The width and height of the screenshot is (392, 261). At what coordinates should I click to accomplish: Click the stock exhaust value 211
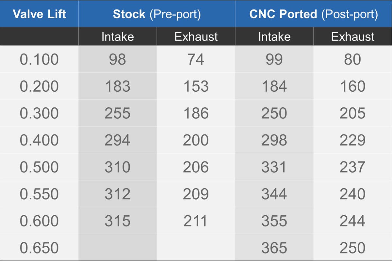(196, 221)
